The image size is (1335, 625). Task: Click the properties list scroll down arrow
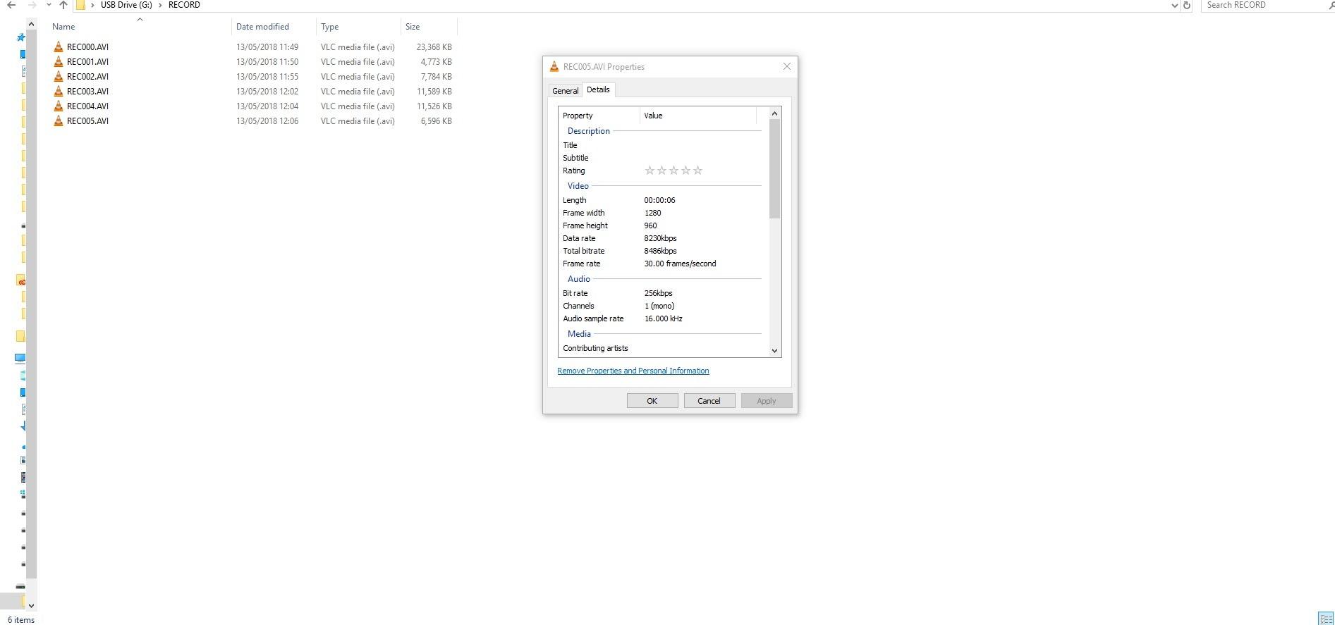pos(774,350)
